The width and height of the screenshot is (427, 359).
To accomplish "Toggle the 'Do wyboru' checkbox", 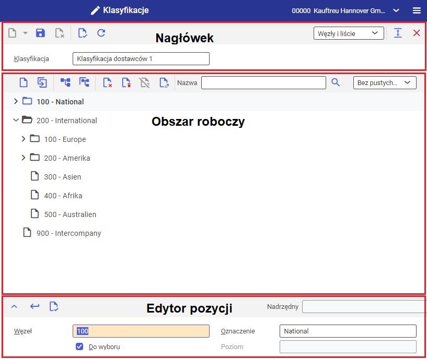I will pos(79,346).
